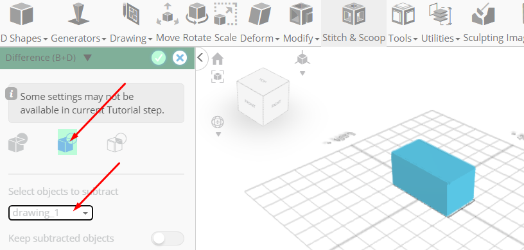
Task: Open the orbit/zoom navigation control
Action: click(x=218, y=122)
